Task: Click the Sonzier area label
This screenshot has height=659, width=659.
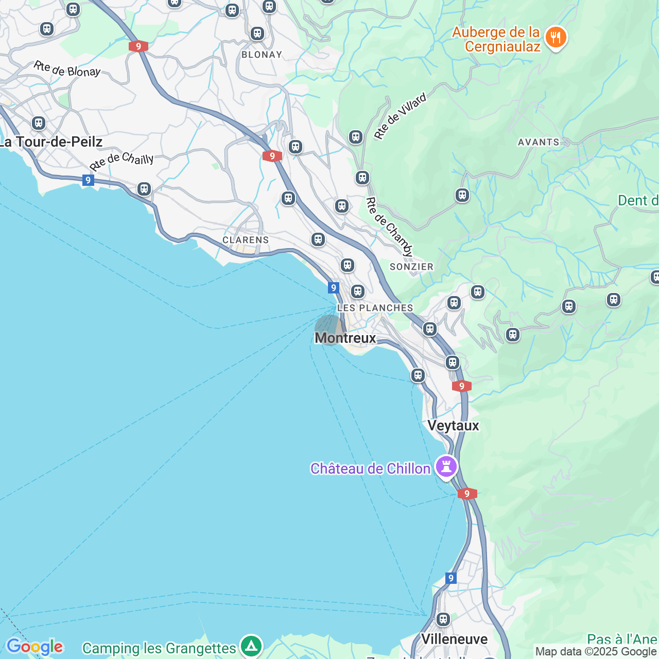Action: tap(412, 267)
